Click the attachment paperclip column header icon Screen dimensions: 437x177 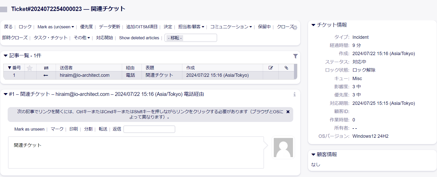click(286, 68)
